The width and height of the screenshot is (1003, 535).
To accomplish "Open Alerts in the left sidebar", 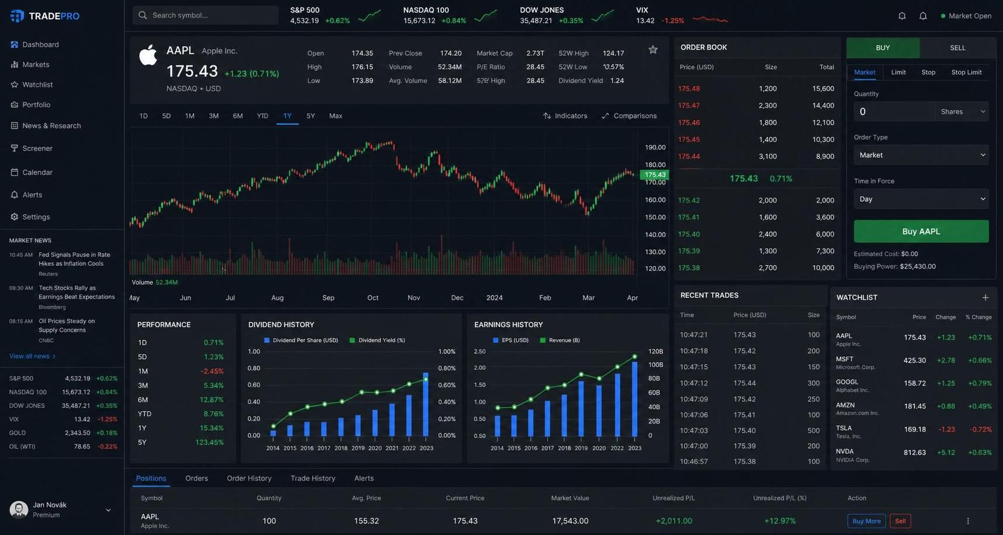I will [x=26, y=194].
